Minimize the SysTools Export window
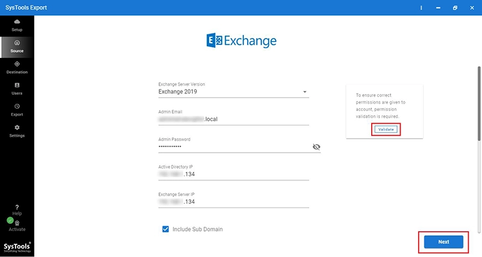482x257 pixels. 438,8
